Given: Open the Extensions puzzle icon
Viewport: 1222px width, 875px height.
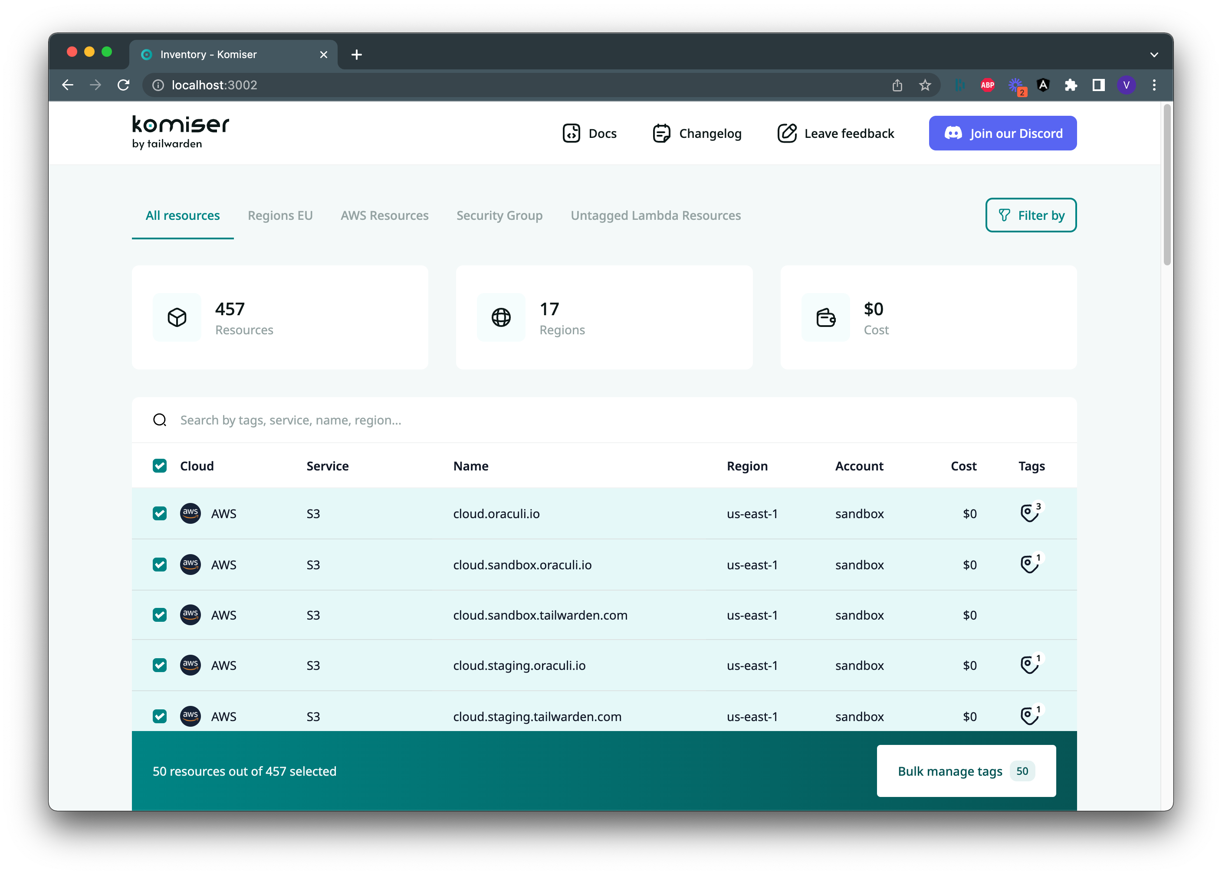Looking at the screenshot, I should (1071, 85).
